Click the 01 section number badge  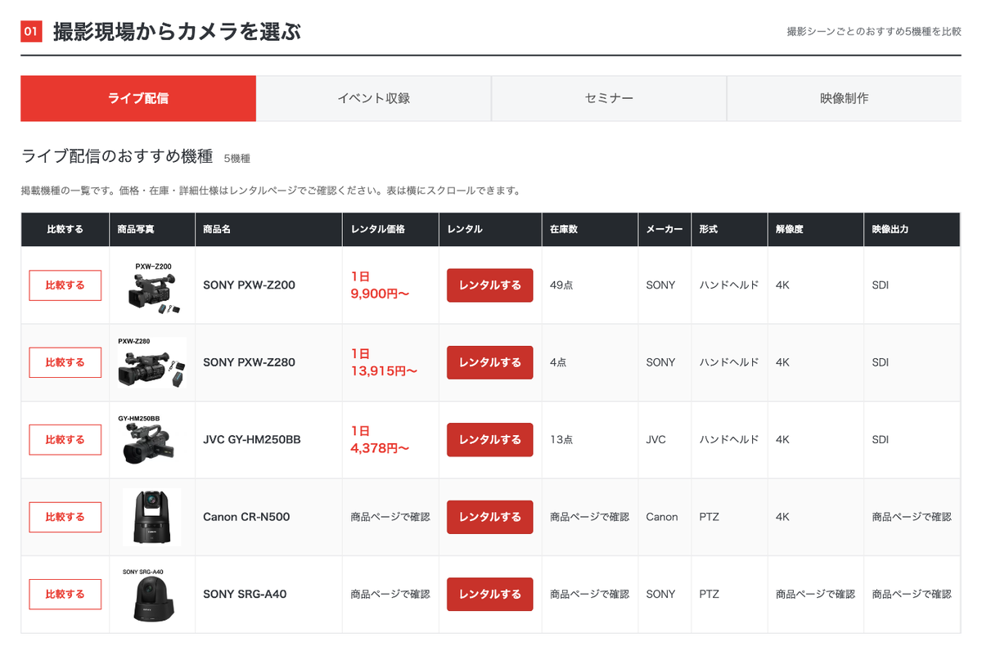(x=31, y=32)
